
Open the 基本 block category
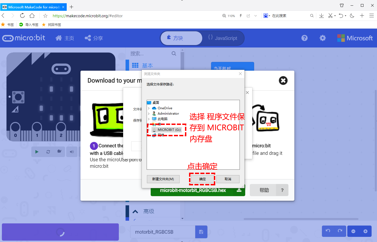(x=147, y=65)
